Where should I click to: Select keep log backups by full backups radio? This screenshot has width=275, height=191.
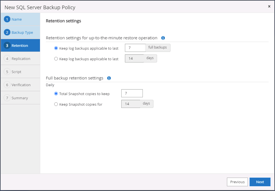pos(56,48)
